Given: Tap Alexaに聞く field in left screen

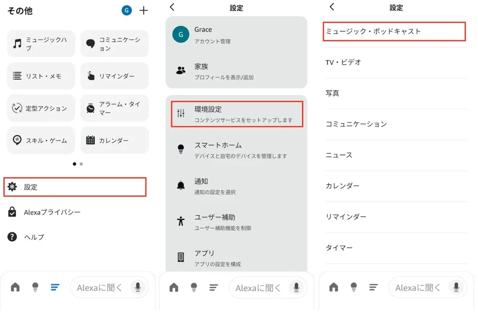Looking at the screenshot, I should [109, 287].
